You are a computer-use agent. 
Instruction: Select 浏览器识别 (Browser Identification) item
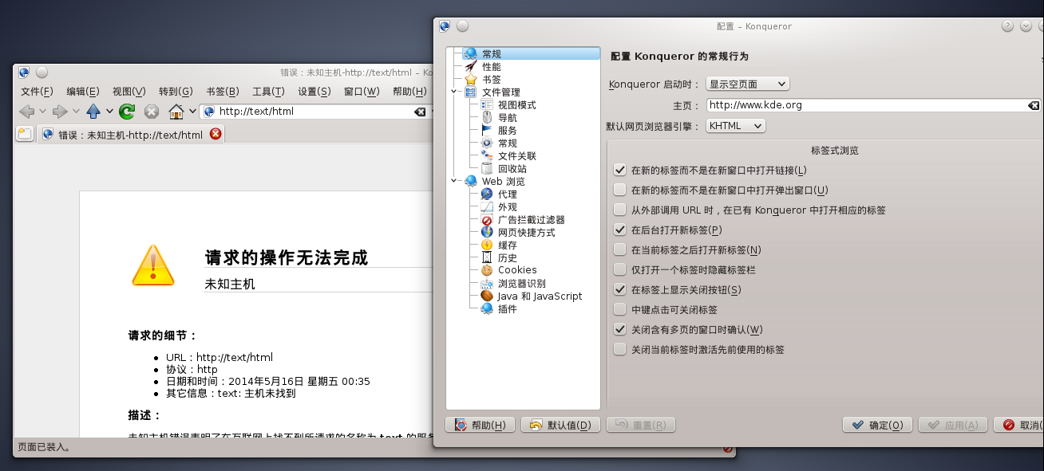(521, 284)
